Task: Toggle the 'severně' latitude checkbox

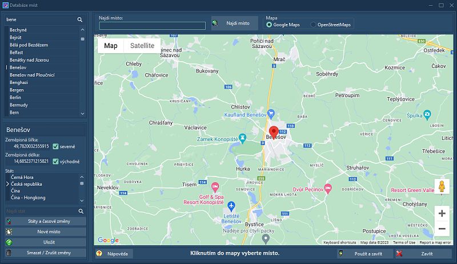Action: [x=55, y=146]
